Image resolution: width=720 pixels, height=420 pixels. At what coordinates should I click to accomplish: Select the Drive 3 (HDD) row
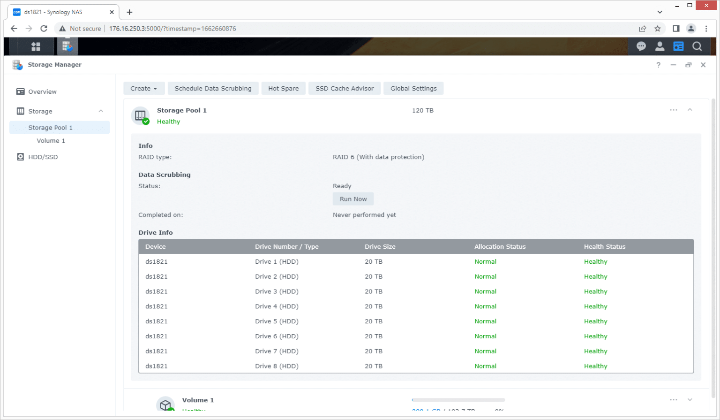click(416, 291)
